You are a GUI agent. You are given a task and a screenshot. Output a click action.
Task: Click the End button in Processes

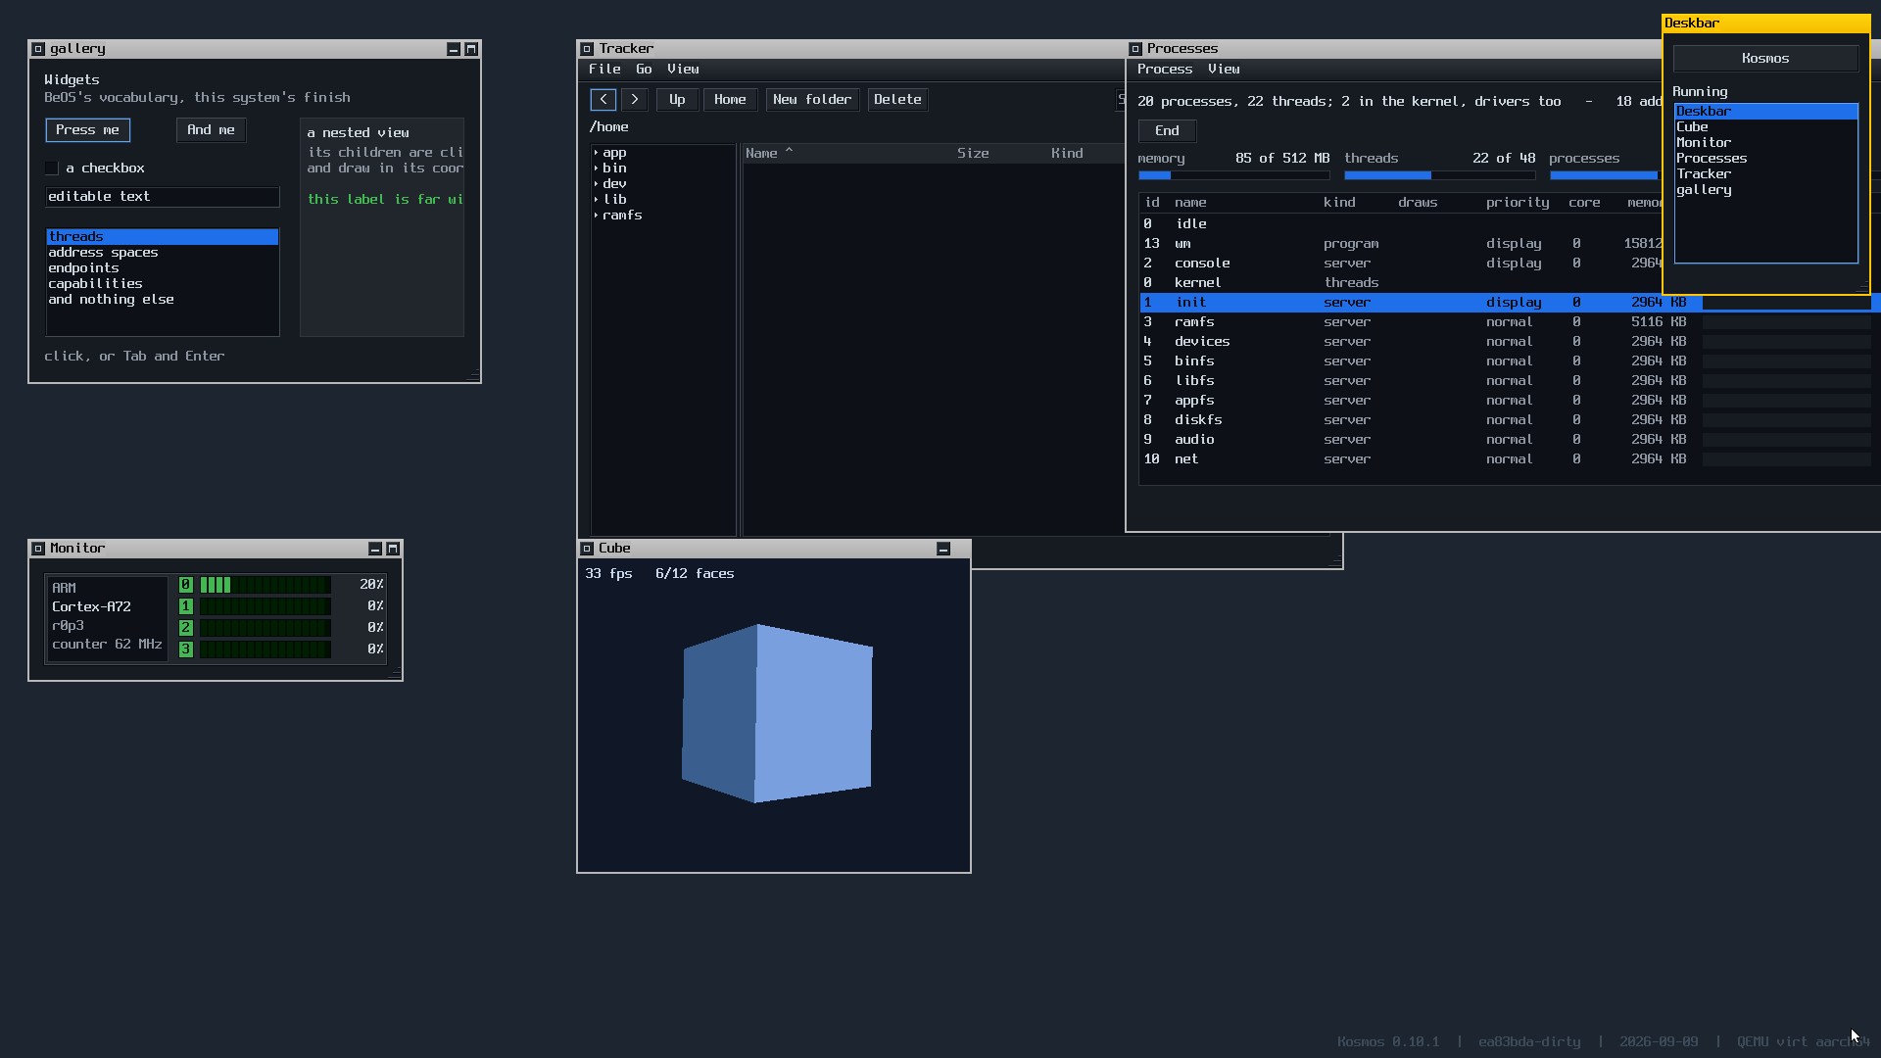tap(1167, 131)
